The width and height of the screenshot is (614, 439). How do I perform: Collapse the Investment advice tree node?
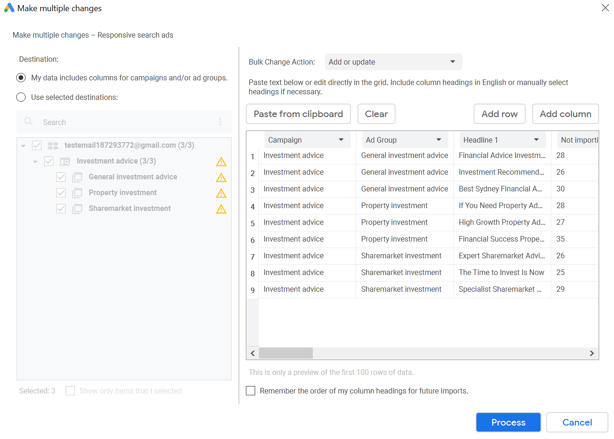click(x=35, y=161)
